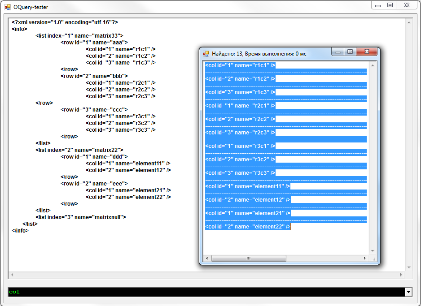This screenshot has width=421, height=306.
Task: Select the result row with name "element22"
Action: [248, 227]
